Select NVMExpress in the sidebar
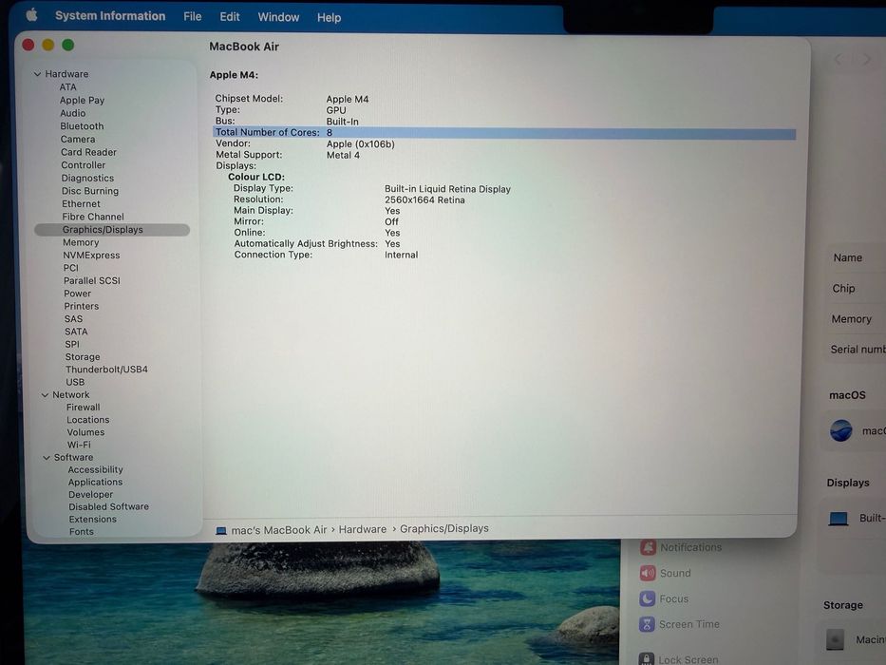Viewport: 886px width, 665px height. (x=91, y=255)
